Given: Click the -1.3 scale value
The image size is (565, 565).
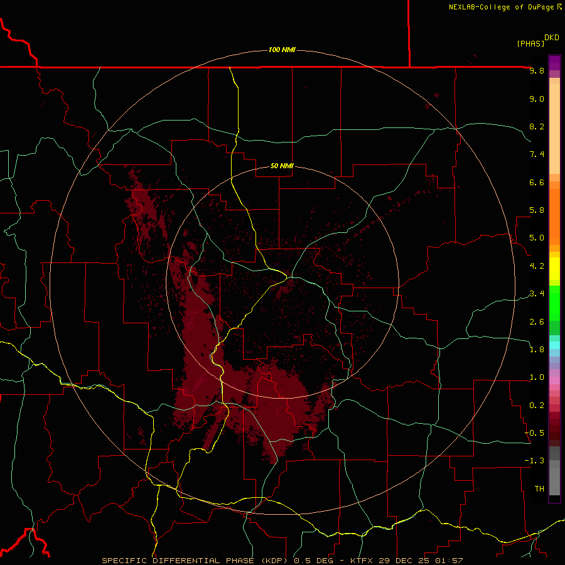Looking at the screenshot, I should (x=534, y=461).
